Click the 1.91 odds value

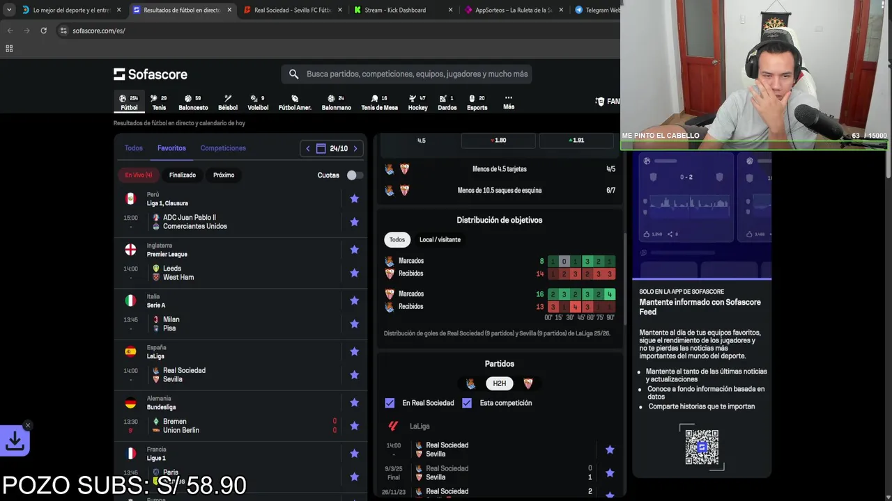576,141
